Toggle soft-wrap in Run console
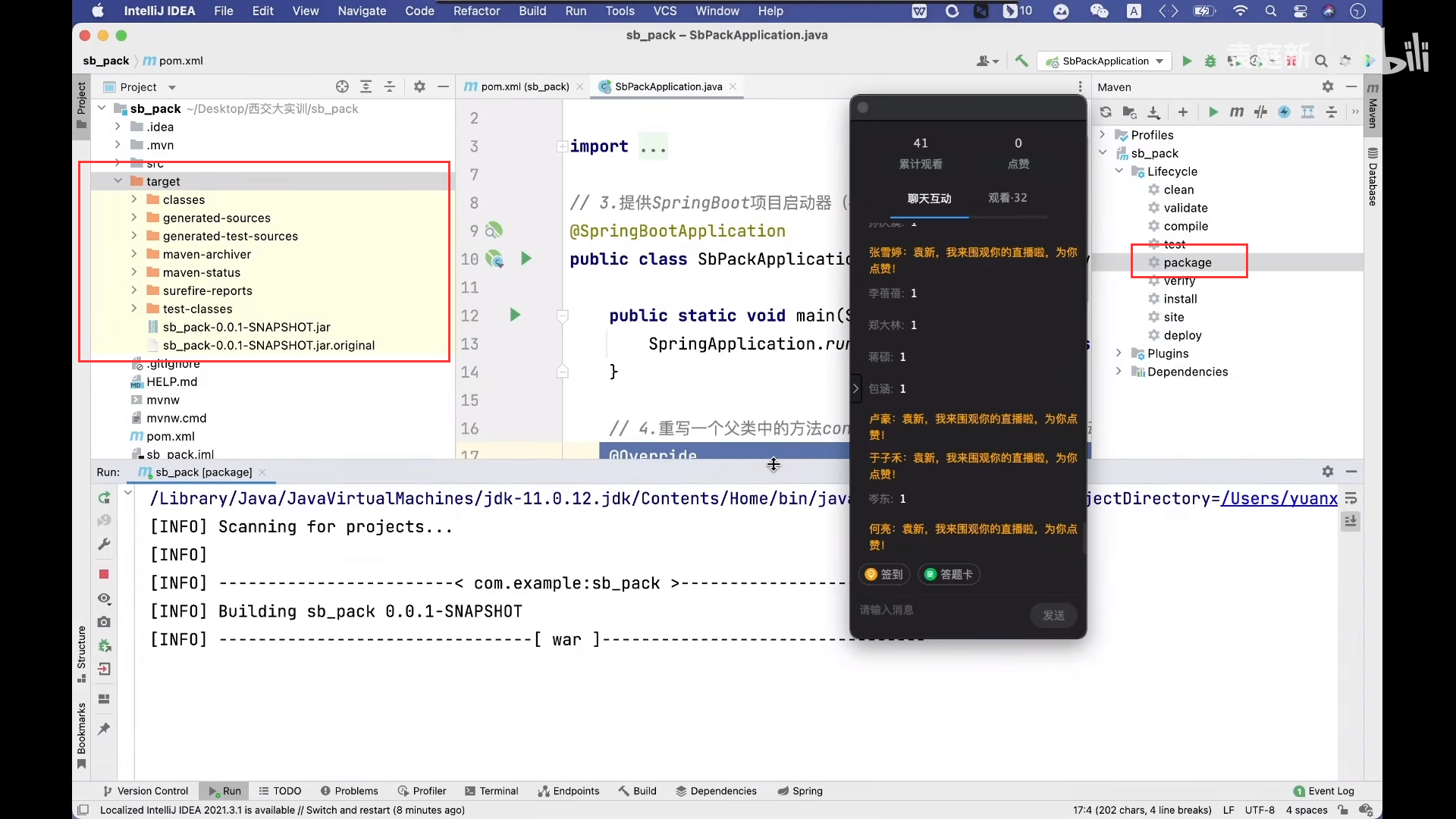Image resolution: width=1456 pixels, height=819 pixels. (1351, 498)
